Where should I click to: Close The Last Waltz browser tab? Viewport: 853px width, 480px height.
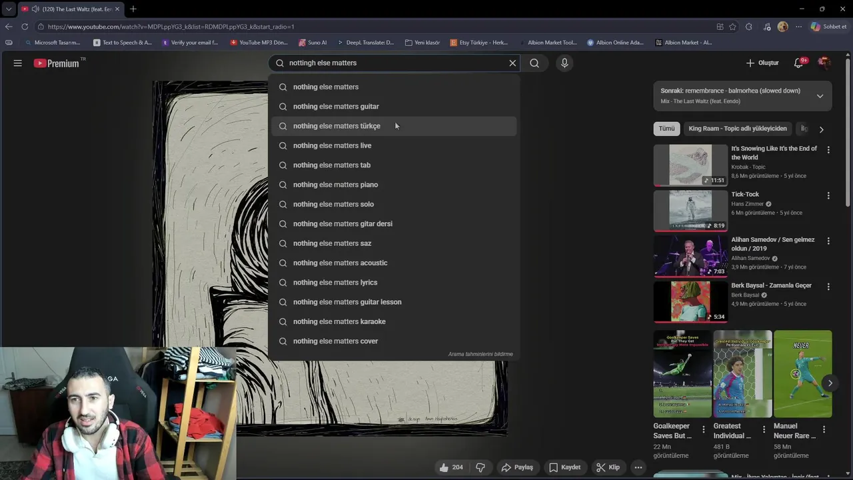pyautogui.click(x=117, y=9)
